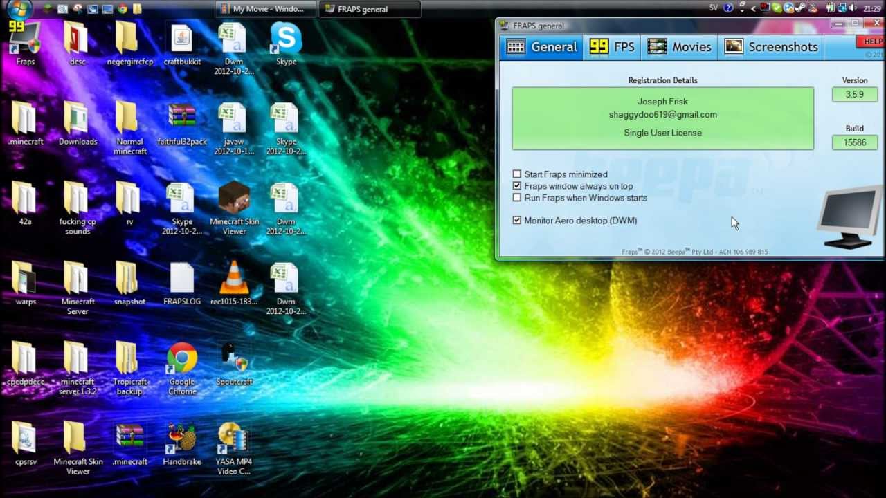Open the minecraft server 1.3.2 folder
Viewport: 886px width, 498px height.
[78, 368]
